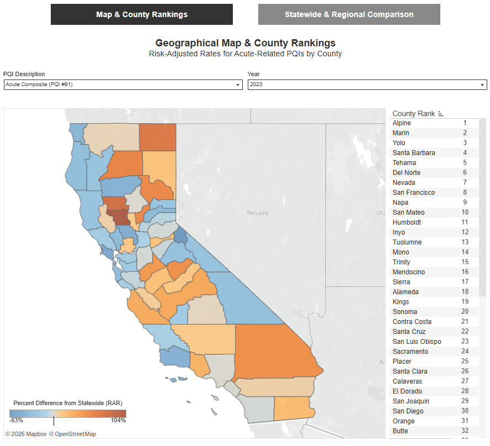The image size is (490, 446).
Task: Open the PQI Description dropdown arrow
Action: [238, 84]
